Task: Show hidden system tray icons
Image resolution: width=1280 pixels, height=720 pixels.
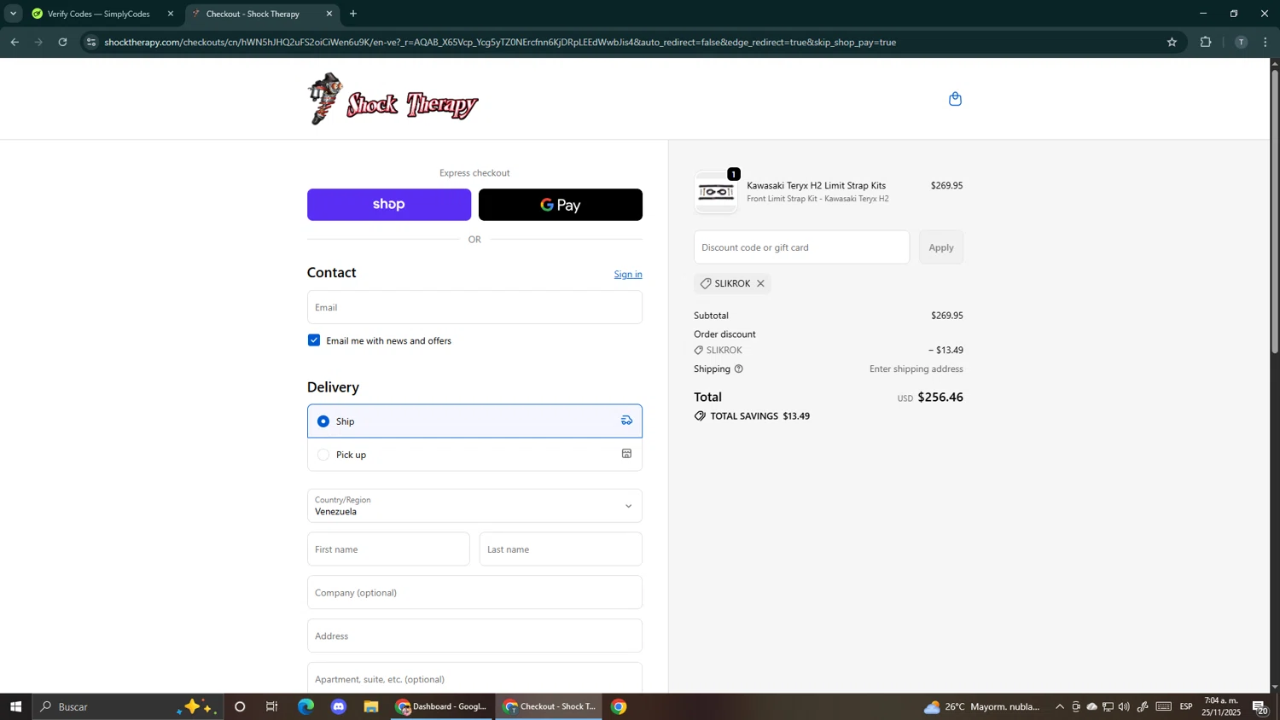Action: coord(1060,706)
